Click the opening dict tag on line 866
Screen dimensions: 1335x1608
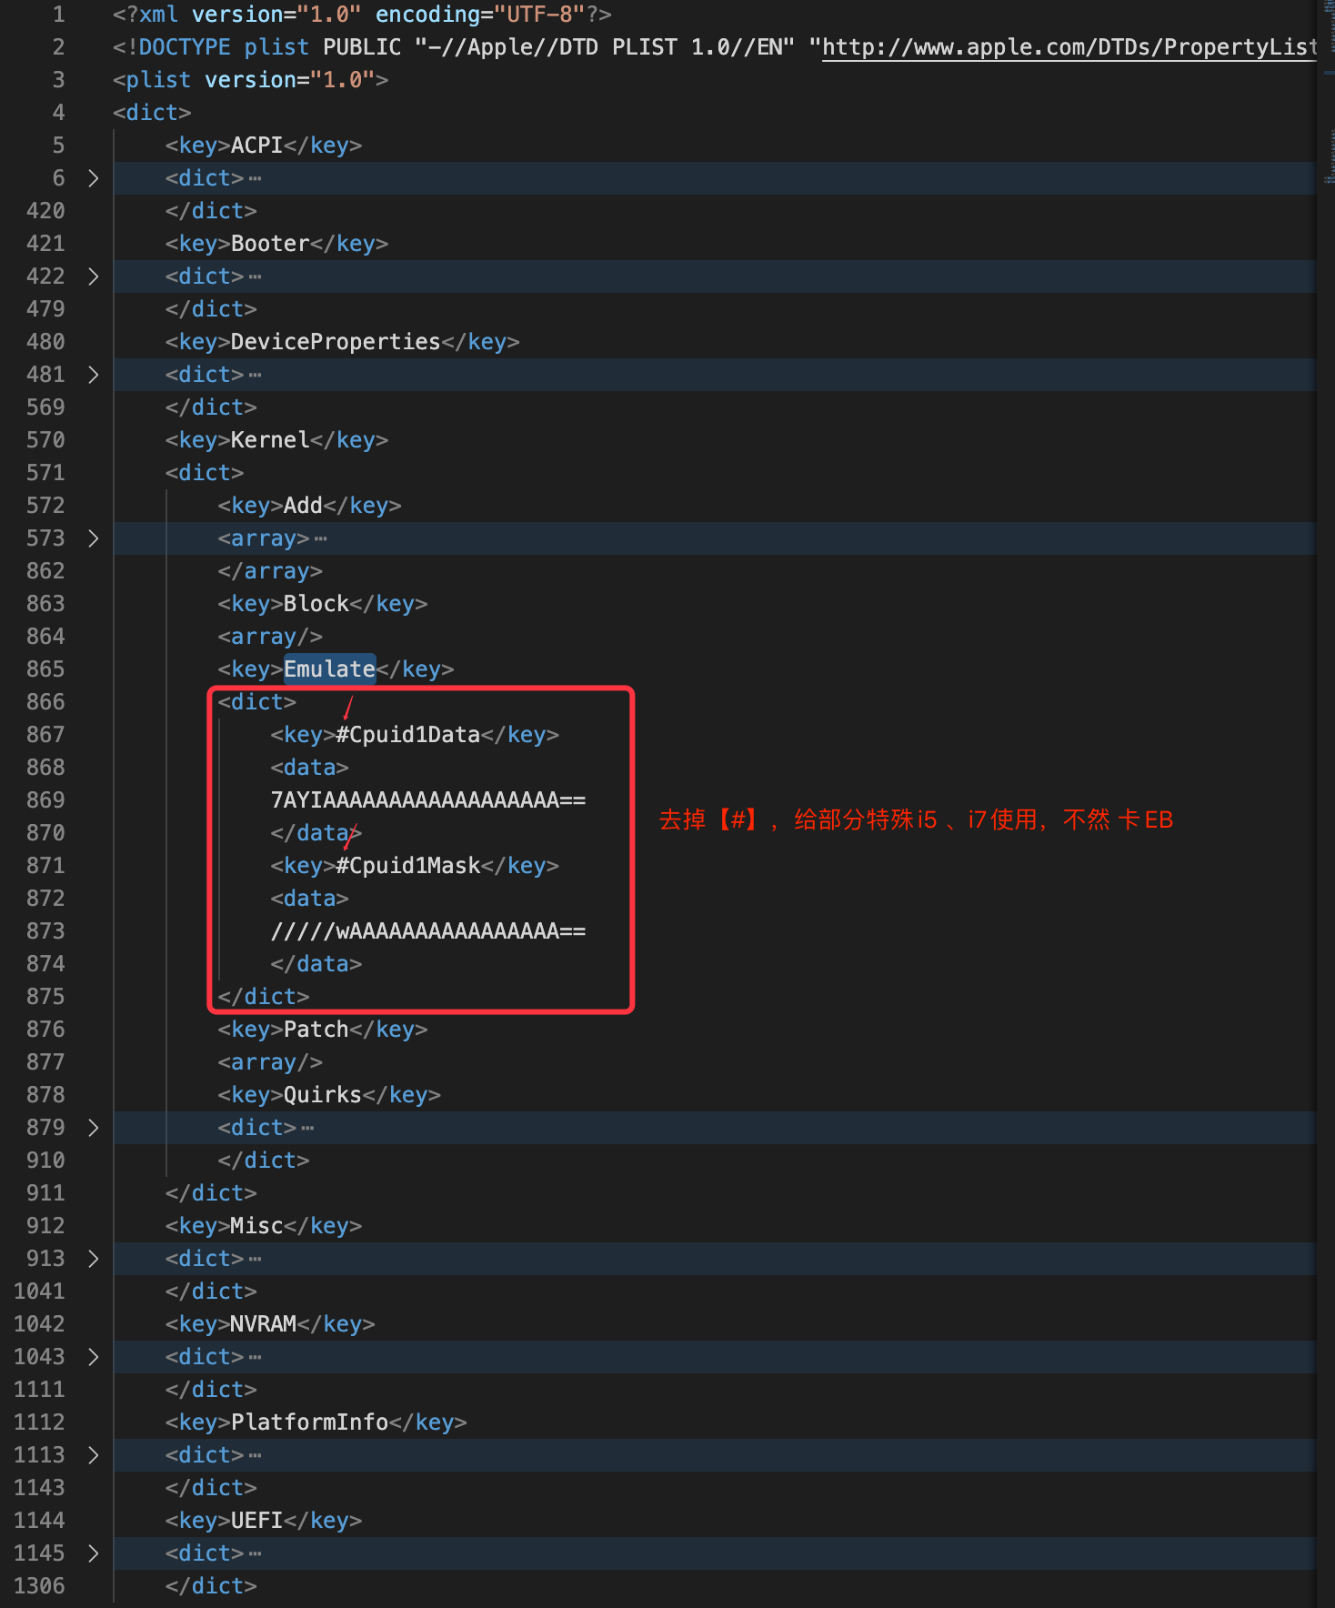pos(256,702)
